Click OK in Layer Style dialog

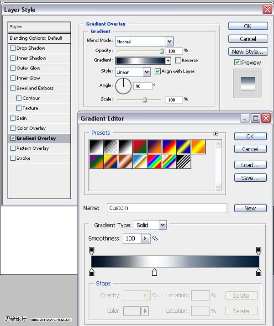point(248,26)
